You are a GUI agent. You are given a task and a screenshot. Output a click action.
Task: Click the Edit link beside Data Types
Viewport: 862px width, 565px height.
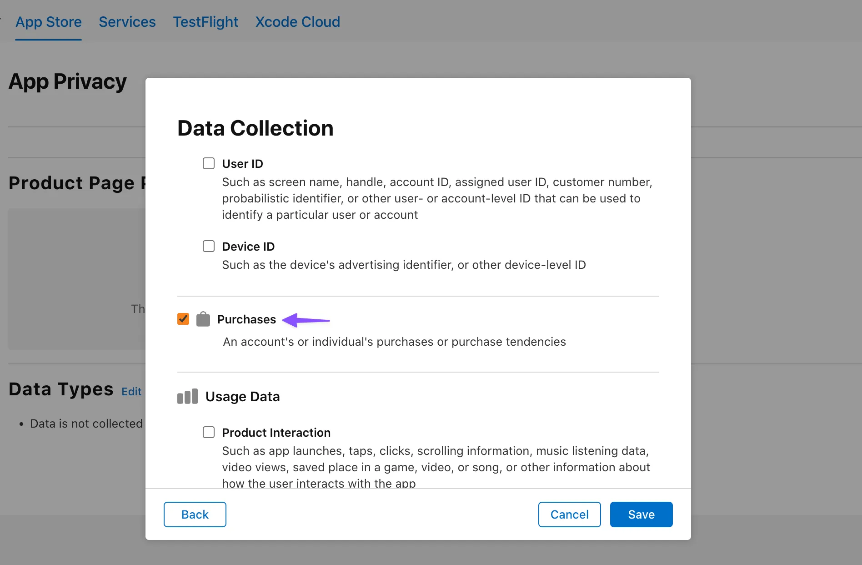click(x=131, y=392)
